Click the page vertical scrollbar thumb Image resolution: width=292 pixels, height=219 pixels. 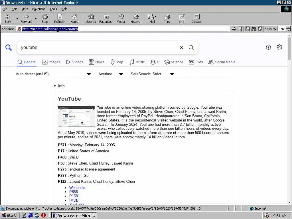click(289, 48)
